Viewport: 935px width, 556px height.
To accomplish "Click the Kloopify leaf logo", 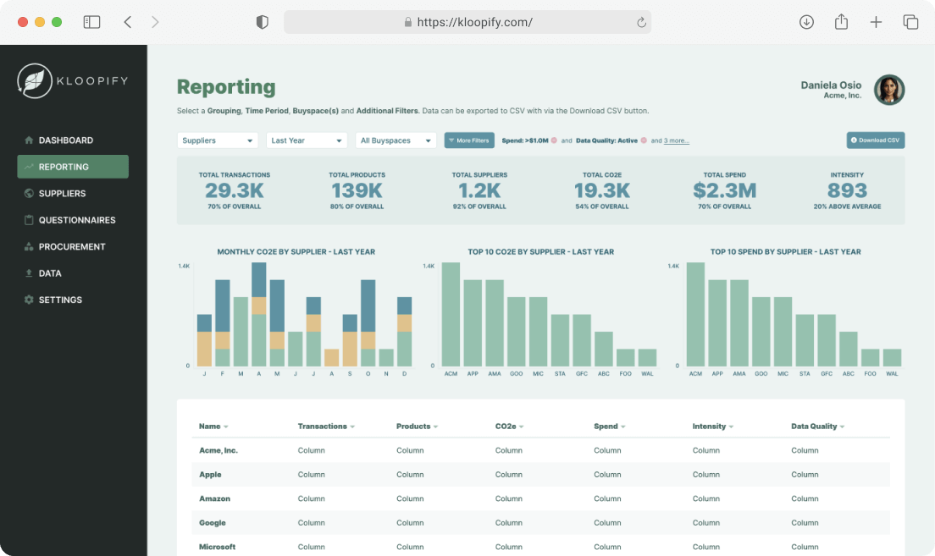I will (x=35, y=81).
